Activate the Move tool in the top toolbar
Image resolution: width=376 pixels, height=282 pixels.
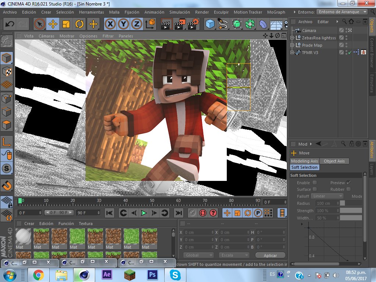click(x=53, y=24)
